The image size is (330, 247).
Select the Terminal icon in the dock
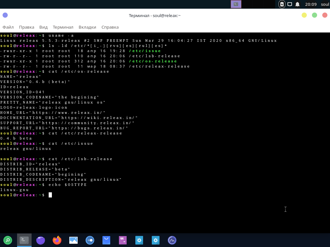coord(24,240)
